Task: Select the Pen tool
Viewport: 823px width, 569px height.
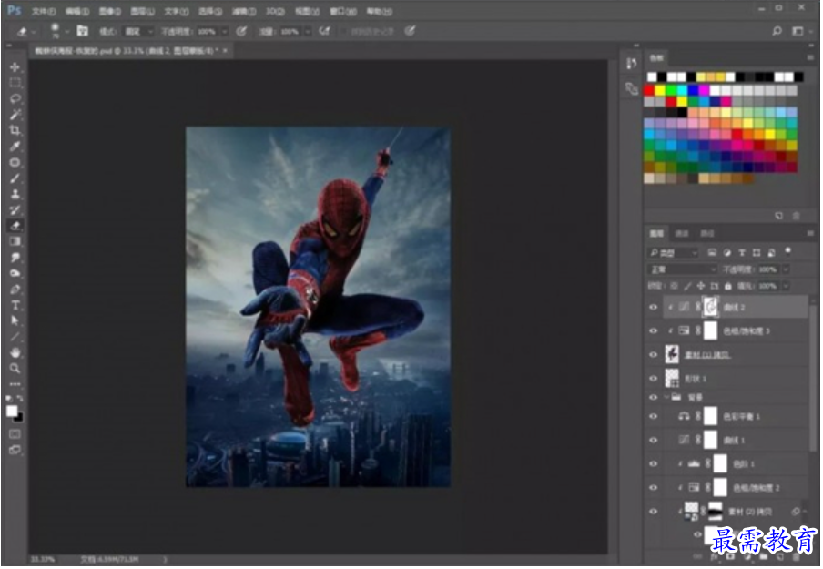Action: 15,290
